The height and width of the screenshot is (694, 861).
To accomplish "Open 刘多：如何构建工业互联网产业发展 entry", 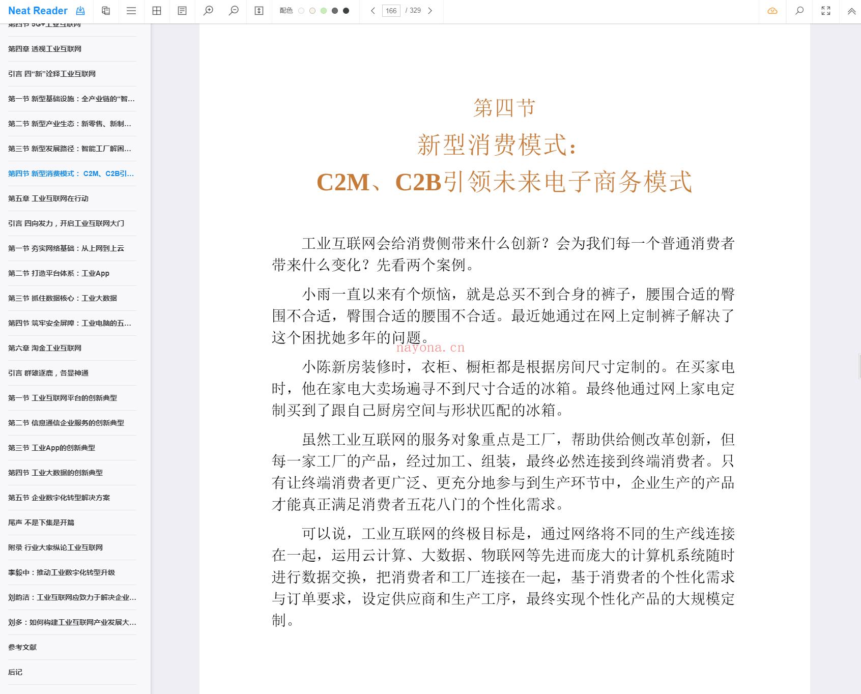I will click(72, 622).
